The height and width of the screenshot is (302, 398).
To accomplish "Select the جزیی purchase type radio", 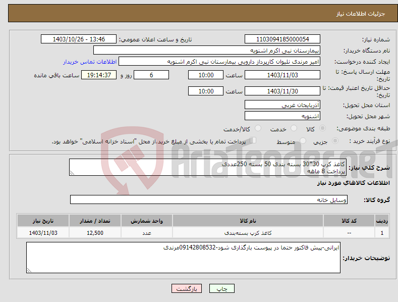I will pos(335,140).
